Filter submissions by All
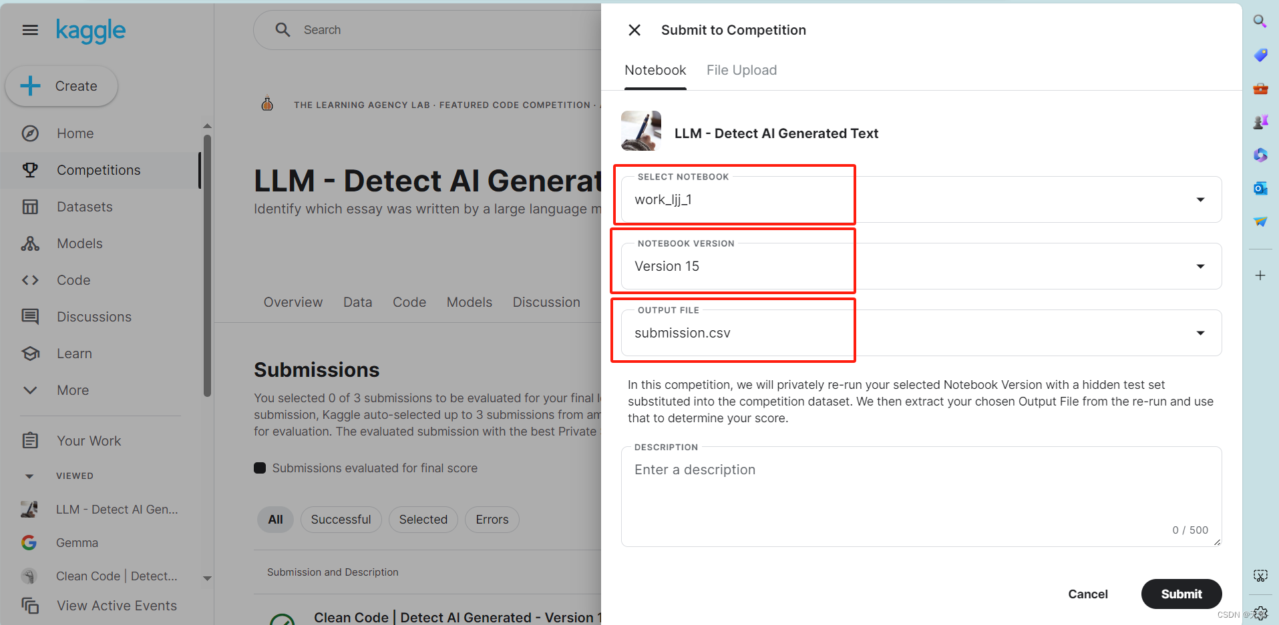This screenshot has height=625, width=1279. click(x=275, y=520)
